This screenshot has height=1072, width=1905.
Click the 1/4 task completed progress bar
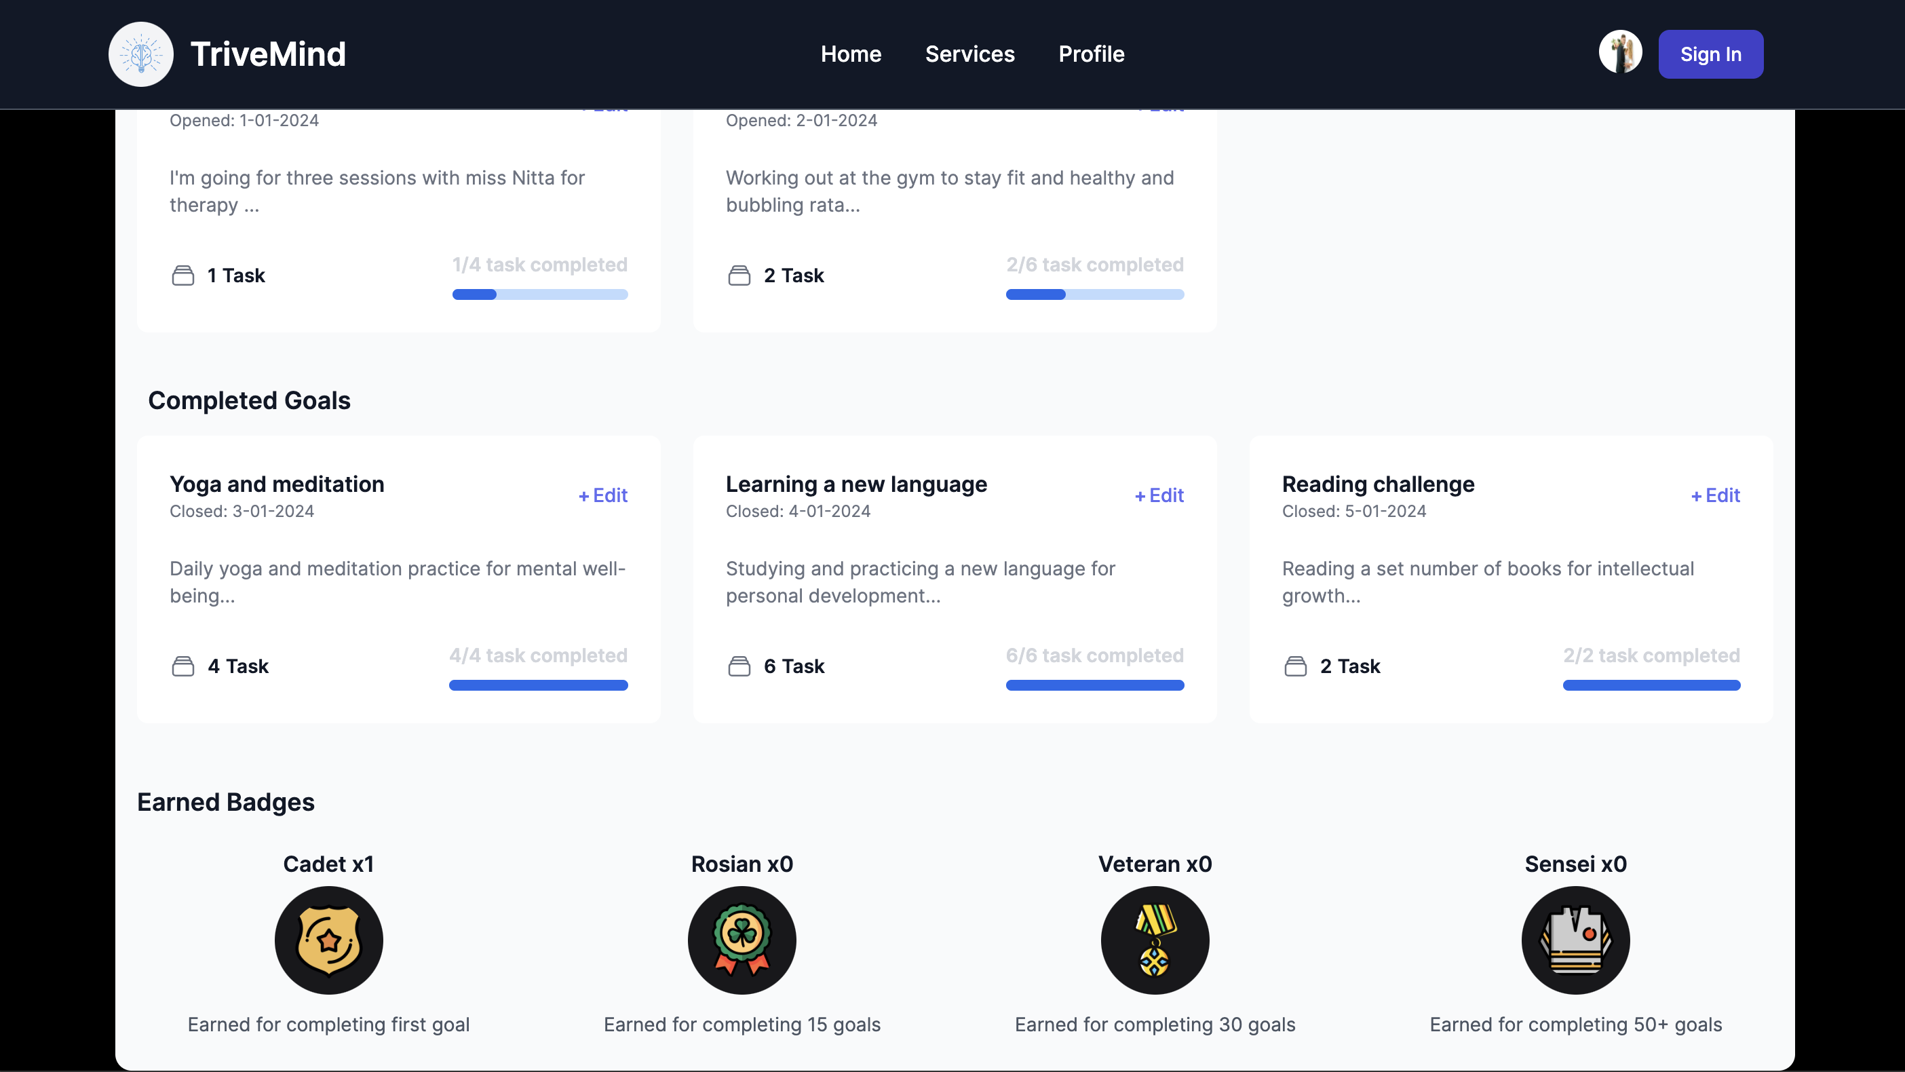pyautogui.click(x=540, y=294)
